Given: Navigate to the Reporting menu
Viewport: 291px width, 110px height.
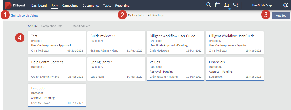Looking at the screenshot, I should (x=122, y=5).
